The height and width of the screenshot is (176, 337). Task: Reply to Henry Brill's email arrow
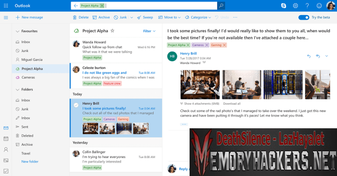coord(309,56)
